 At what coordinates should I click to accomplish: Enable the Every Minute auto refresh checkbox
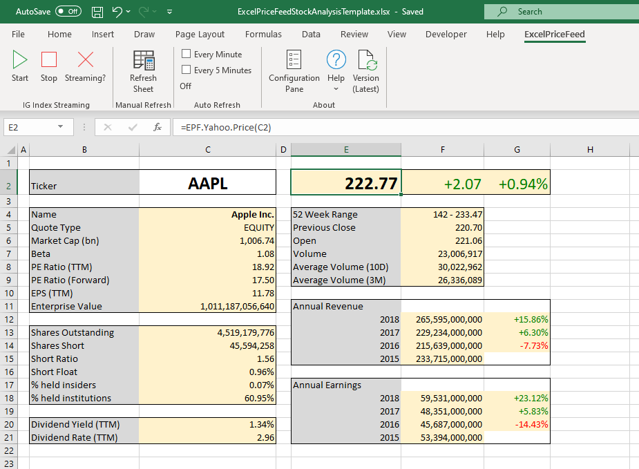coord(187,53)
